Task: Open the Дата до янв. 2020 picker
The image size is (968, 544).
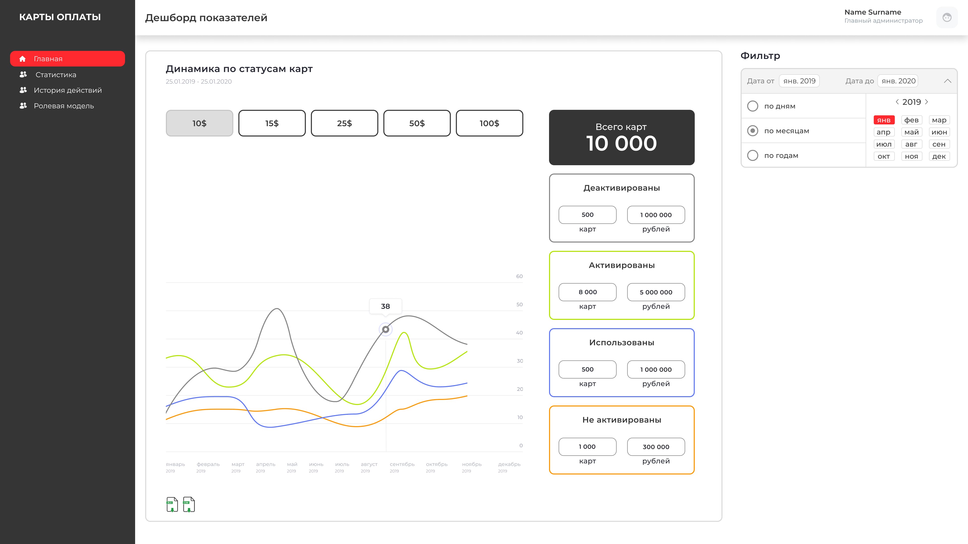Action: coord(898,81)
